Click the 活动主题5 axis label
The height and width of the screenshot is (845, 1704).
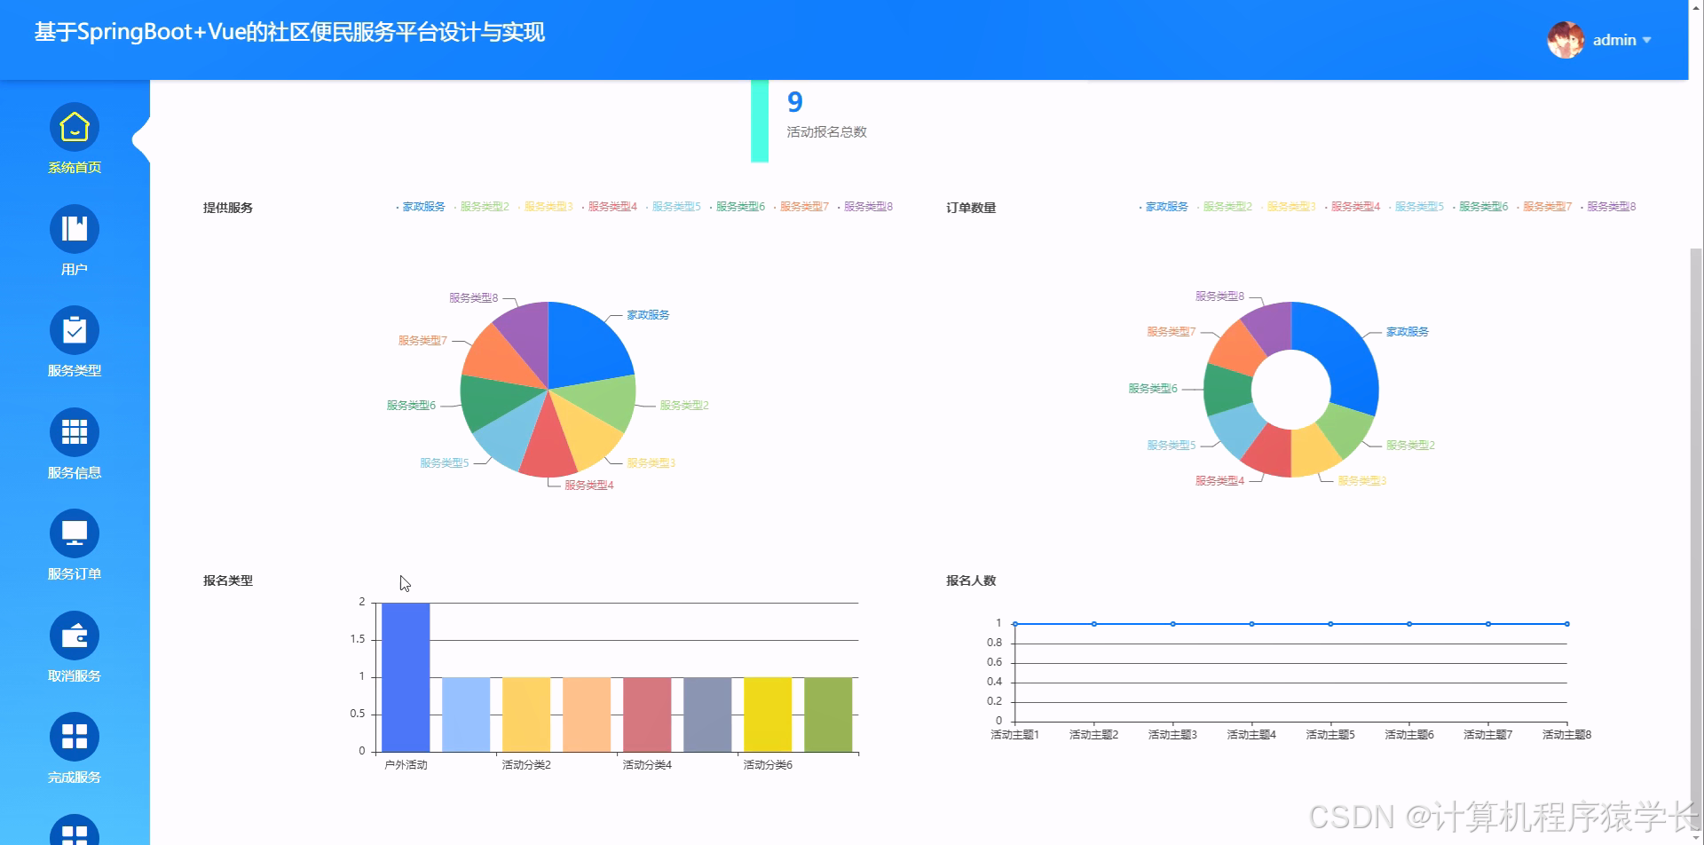pos(1330,735)
